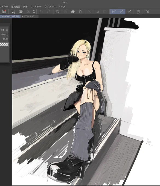The height and width of the screenshot is (186, 160).
Task: Click the Show selection border icon
Action: coord(105,11)
